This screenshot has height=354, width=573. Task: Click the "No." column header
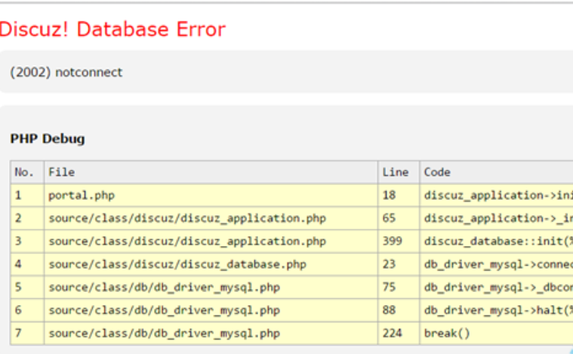click(x=25, y=172)
